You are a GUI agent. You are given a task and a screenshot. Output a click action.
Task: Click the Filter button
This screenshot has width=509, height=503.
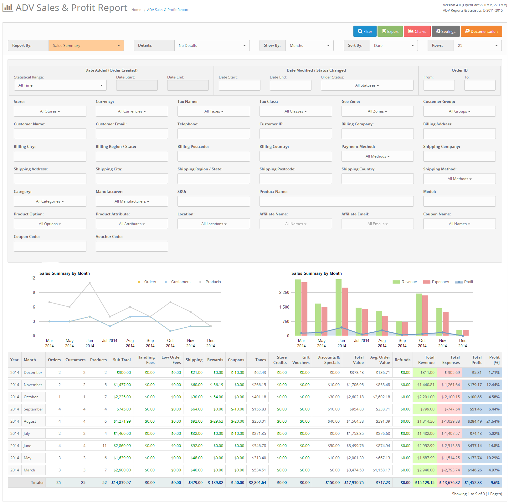pos(365,31)
